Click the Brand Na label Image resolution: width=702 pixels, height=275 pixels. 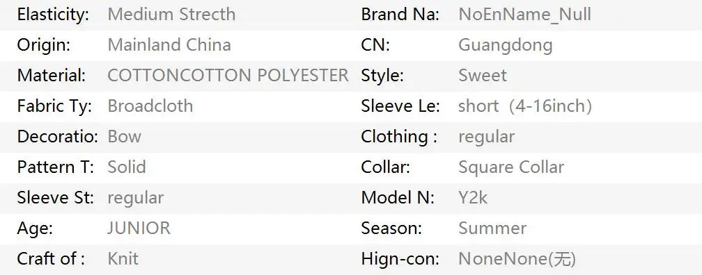pos(400,15)
